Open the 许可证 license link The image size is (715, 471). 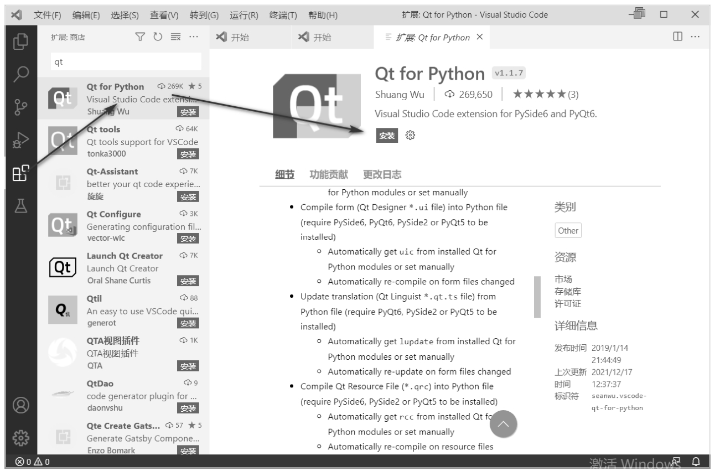point(568,304)
